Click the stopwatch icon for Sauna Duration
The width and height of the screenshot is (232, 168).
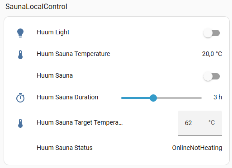[20, 98]
